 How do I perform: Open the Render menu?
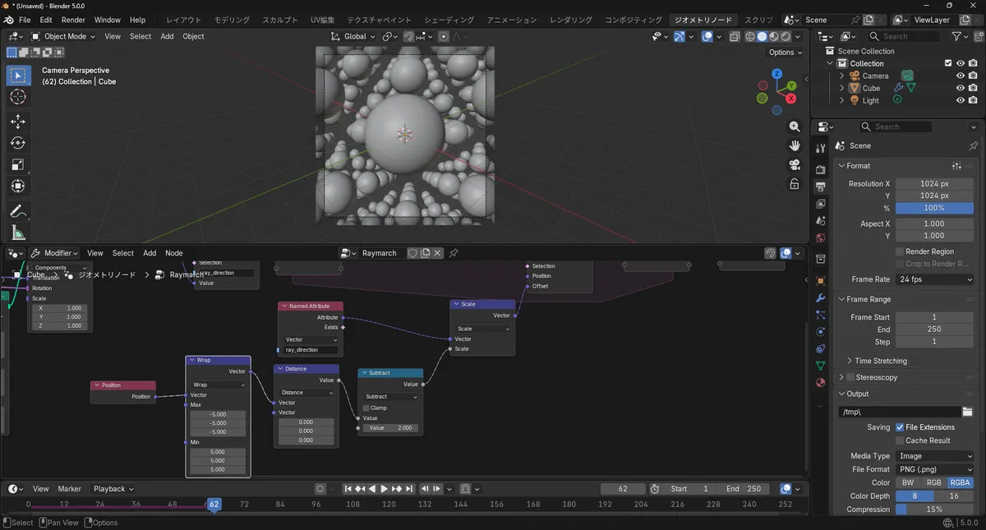tap(73, 20)
